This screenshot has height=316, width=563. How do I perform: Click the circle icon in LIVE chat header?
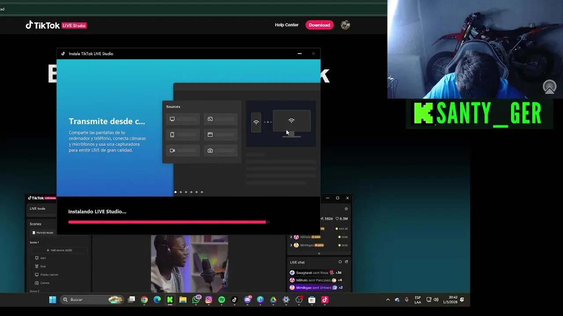(340, 262)
